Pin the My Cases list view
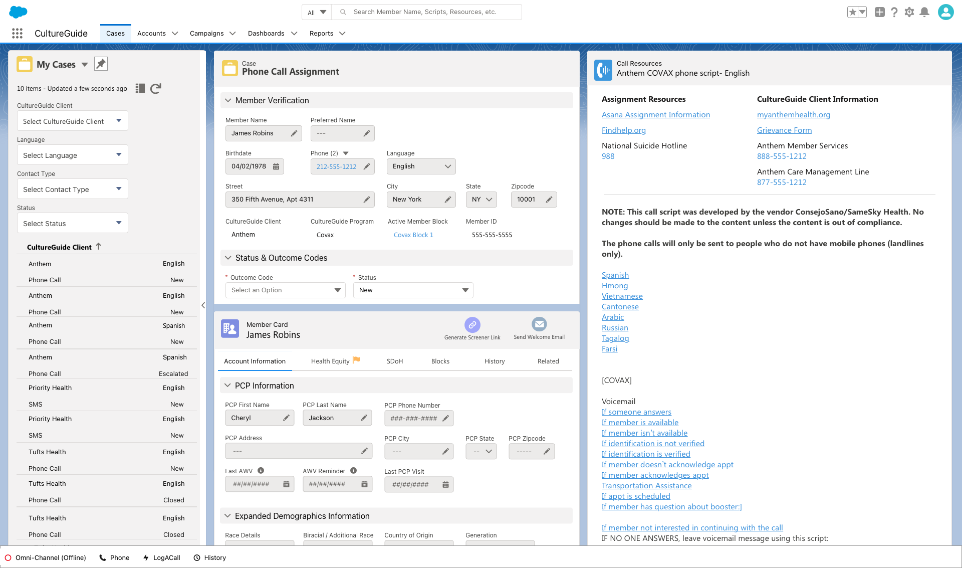The image size is (962, 568). point(101,64)
